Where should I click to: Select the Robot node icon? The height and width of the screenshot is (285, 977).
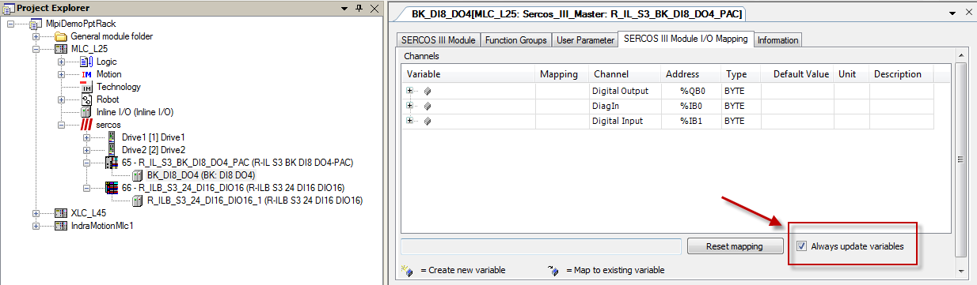click(x=87, y=99)
